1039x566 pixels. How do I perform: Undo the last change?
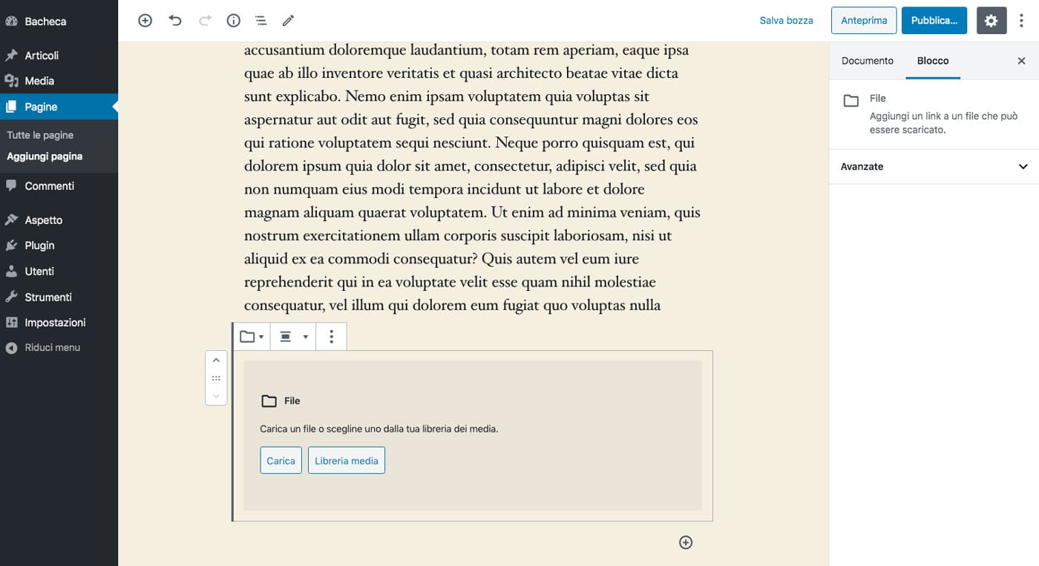(x=175, y=21)
